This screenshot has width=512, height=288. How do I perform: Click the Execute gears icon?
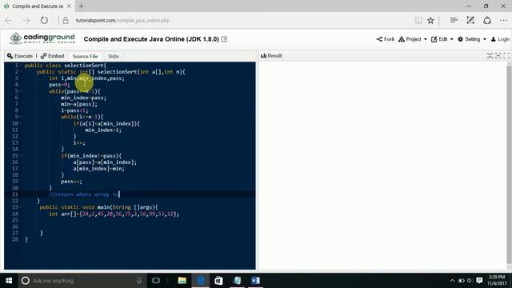(10, 56)
